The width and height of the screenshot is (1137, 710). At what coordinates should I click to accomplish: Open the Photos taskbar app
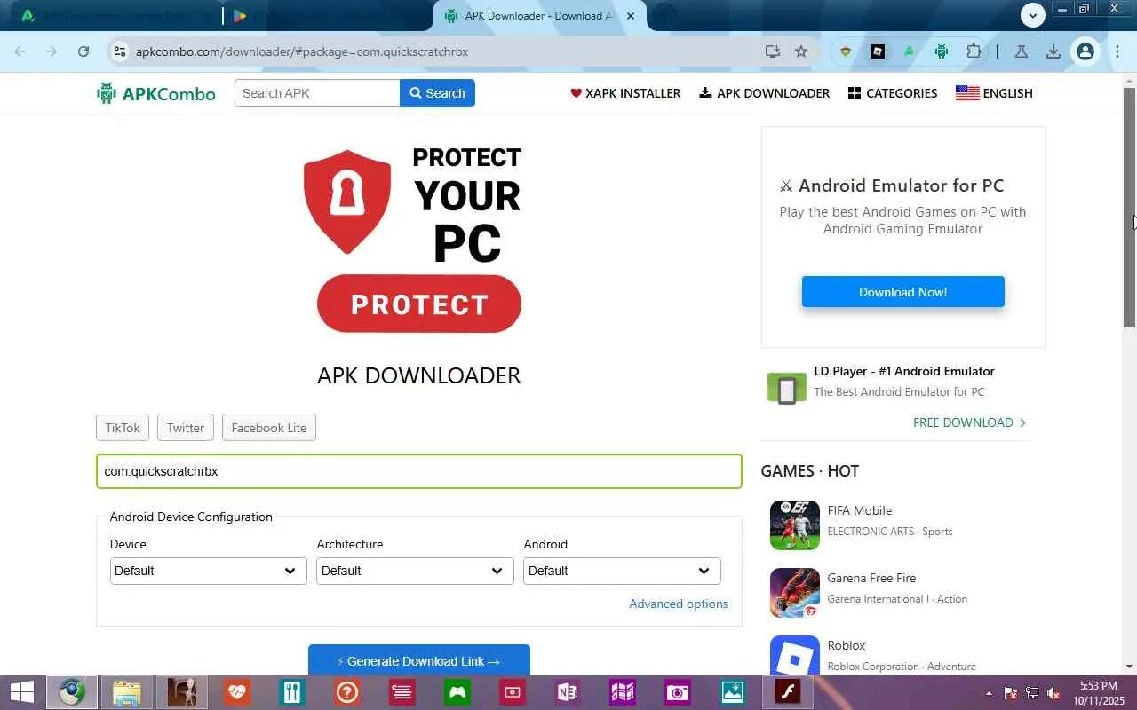pyautogui.click(x=733, y=692)
